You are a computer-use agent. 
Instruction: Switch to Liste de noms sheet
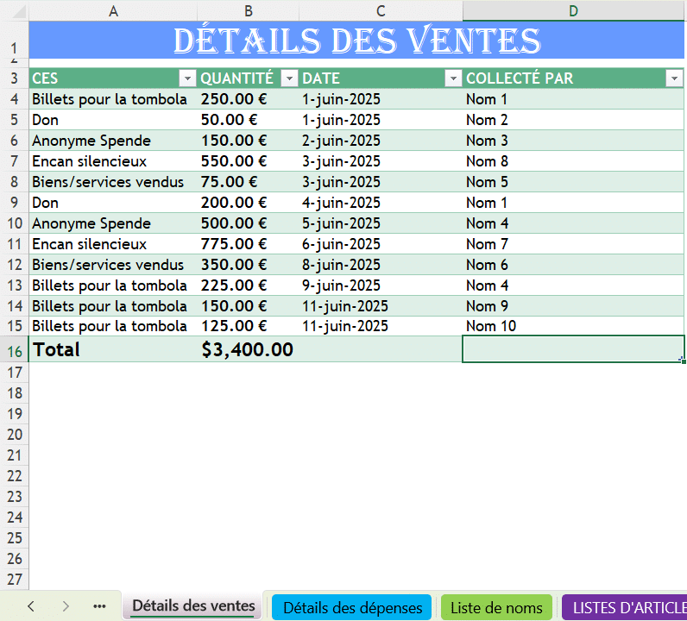pos(496,607)
